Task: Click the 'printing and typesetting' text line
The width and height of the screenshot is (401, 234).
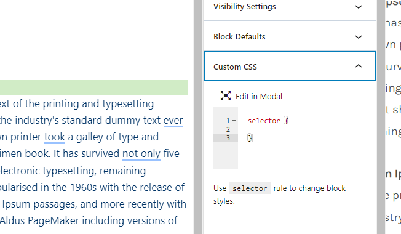Action: click(x=77, y=103)
